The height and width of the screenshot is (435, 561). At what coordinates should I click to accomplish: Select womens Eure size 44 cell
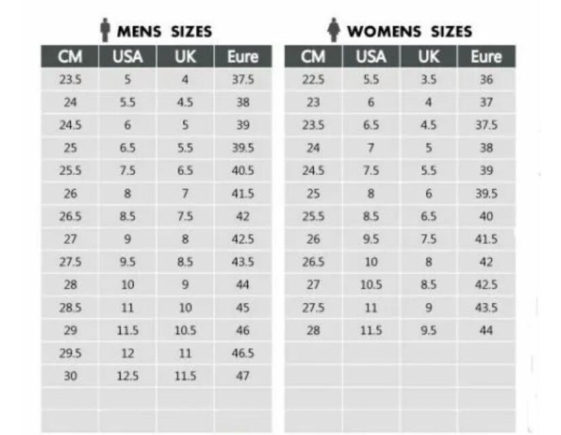pyautogui.click(x=486, y=331)
